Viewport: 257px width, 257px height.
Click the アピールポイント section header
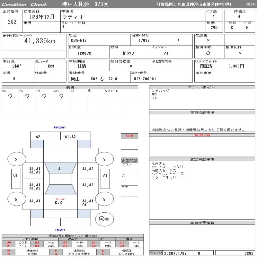click(x=202, y=87)
